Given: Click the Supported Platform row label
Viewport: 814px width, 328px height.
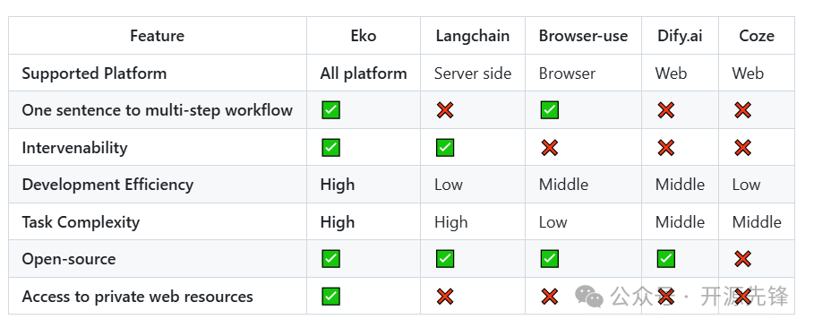Looking at the screenshot, I should pyautogui.click(x=94, y=73).
